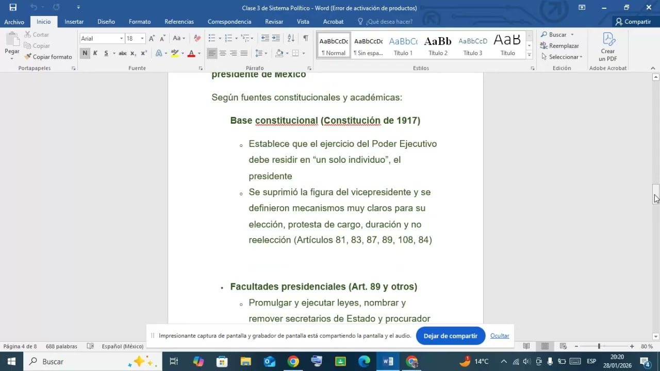The width and height of the screenshot is (660, 371).
Task: Apply yellow text highlight color
Action: (x=175, y=53)
